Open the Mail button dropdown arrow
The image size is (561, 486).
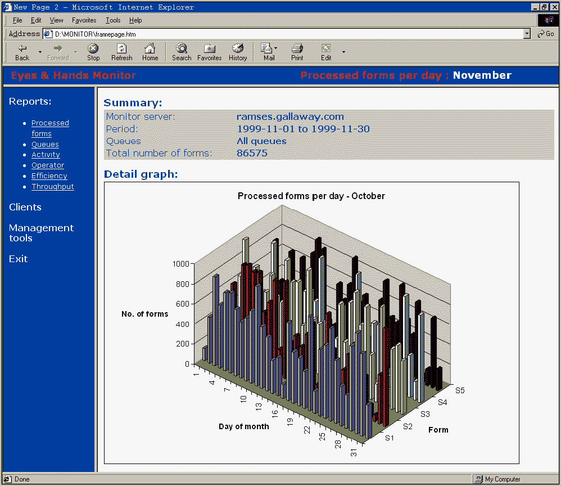[276, 49]
